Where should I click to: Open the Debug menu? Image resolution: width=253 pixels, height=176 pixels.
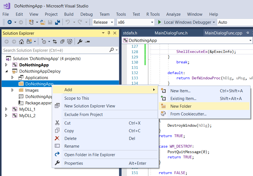(86, 14)
